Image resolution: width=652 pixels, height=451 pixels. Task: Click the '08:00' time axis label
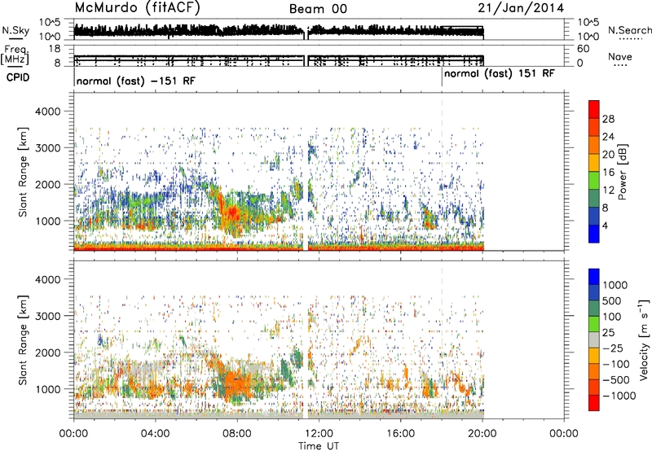click(x=237, y=434)
